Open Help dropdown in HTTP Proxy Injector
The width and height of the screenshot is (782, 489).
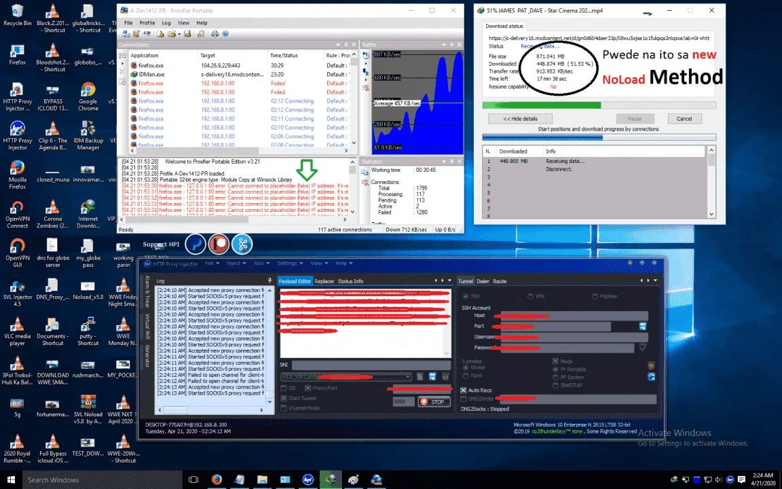[x=343, y=264]
